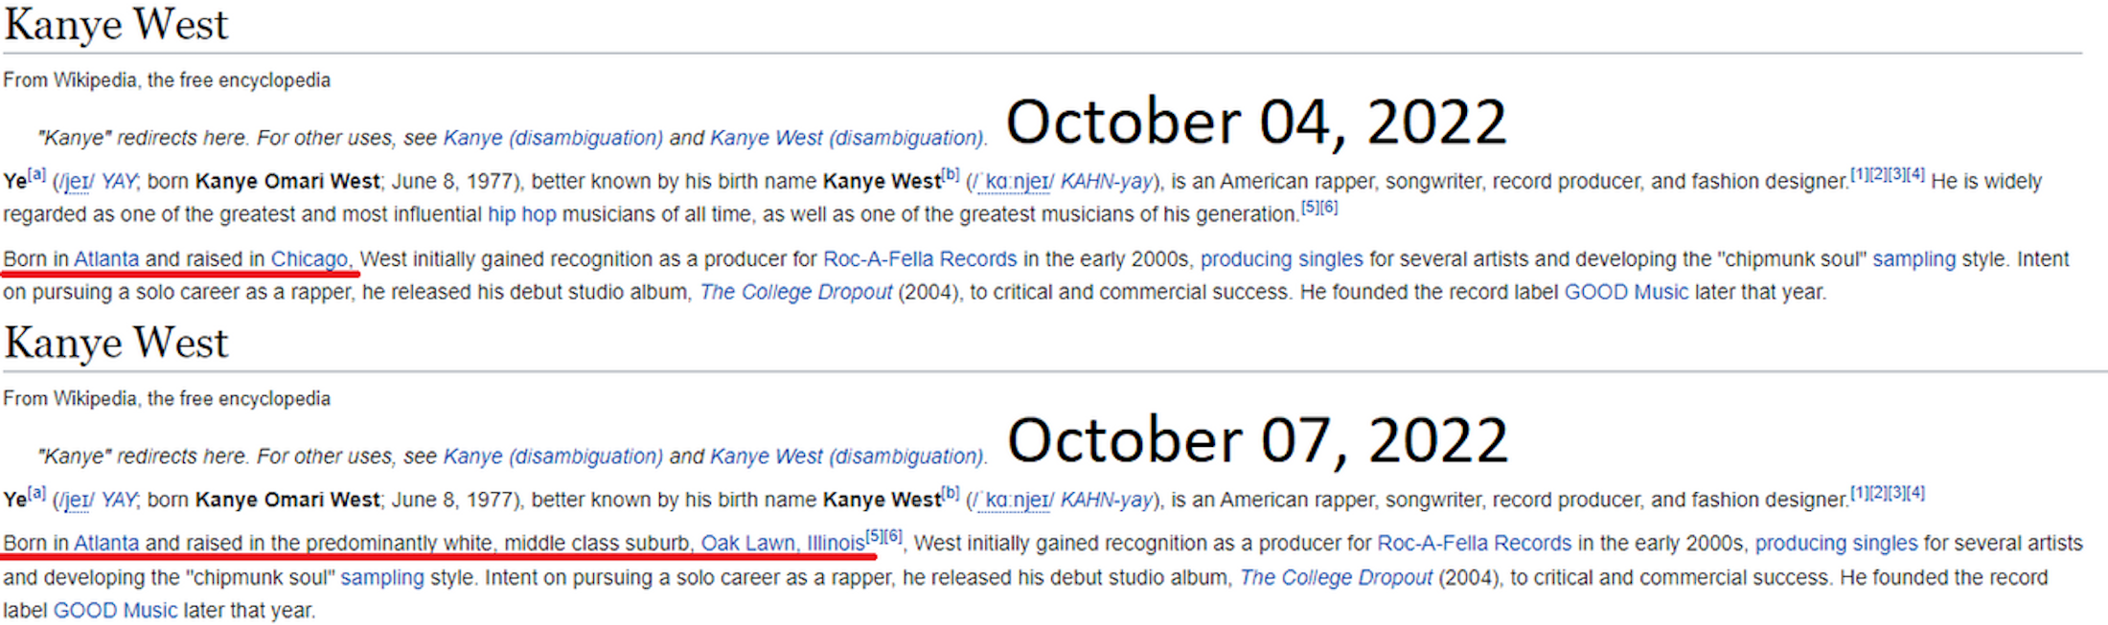This screenshot has width=2108, height=625.
Task: Click the YAY pronunciation in October 07 version
Action: (x=119, y=500)
